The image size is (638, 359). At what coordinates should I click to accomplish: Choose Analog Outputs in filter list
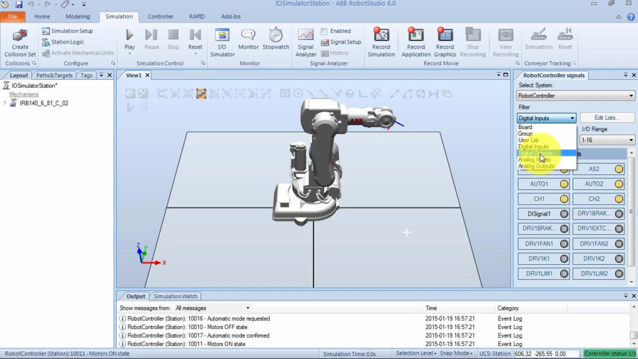(546, 166)
